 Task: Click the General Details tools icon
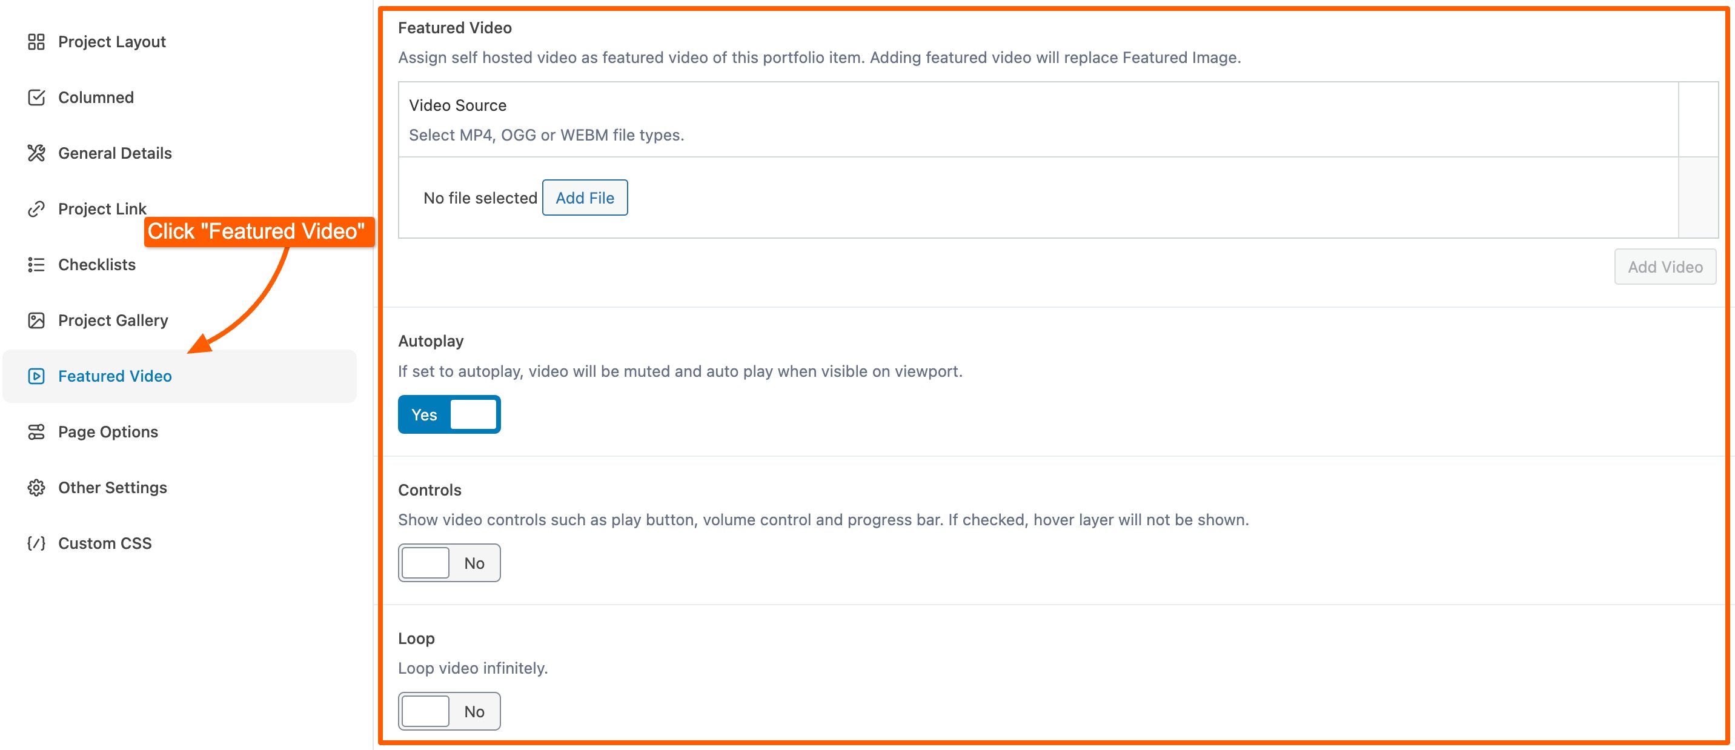click(x=36, y=153)
